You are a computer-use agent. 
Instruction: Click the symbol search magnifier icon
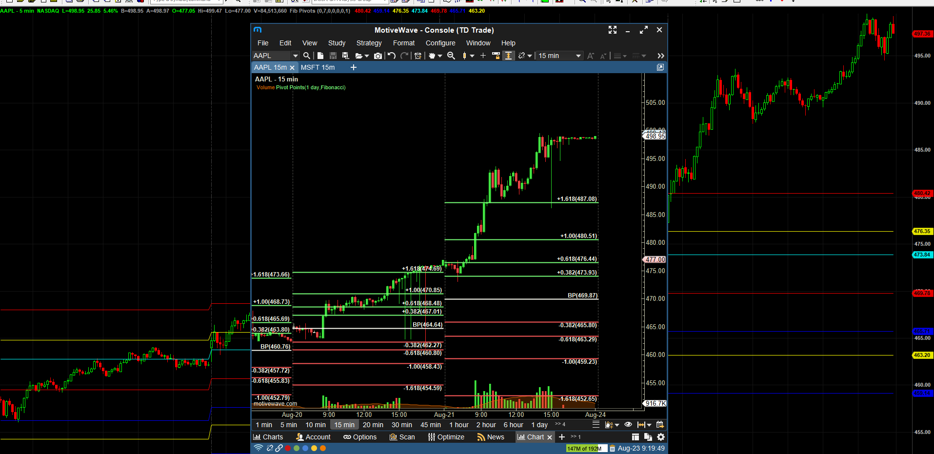307,56
